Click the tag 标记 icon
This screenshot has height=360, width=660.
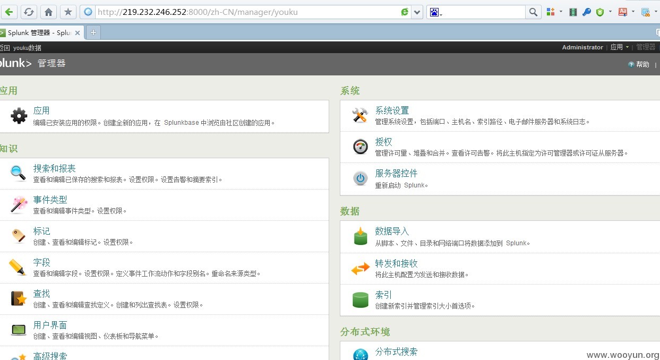[19, 236]
